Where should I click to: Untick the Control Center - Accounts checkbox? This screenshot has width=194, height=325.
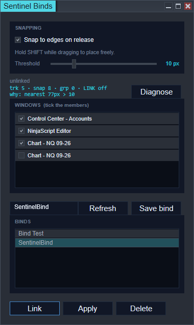[21, 119]
